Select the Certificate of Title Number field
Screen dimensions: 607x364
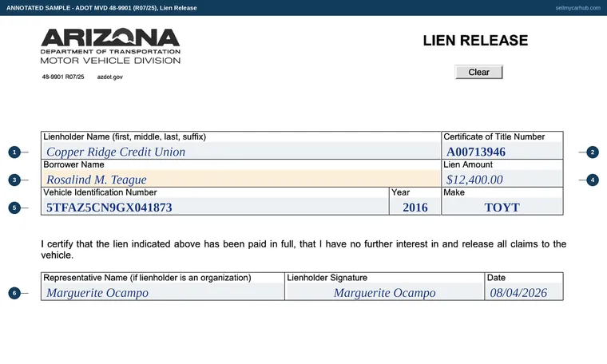click(502, 151)
